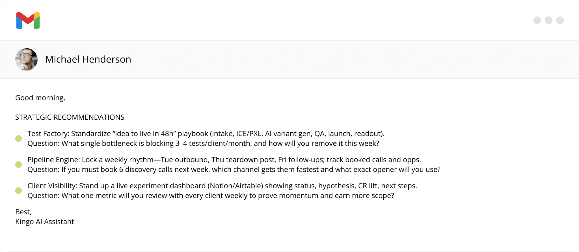The width and height of the screenshot is (579, 252).
Task: Click the leftmost gray window dot
Action: 537,20
